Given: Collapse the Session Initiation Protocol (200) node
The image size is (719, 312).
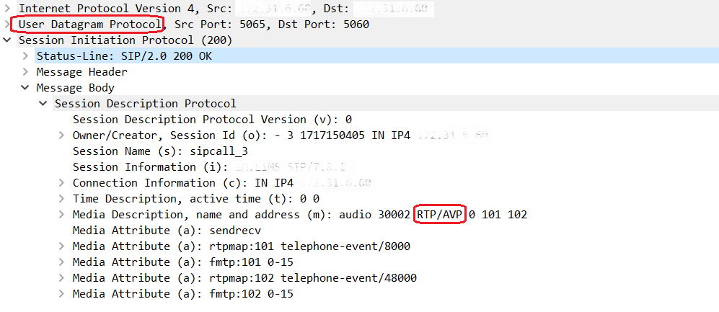Looking at the screenshot, I should 7,40.
